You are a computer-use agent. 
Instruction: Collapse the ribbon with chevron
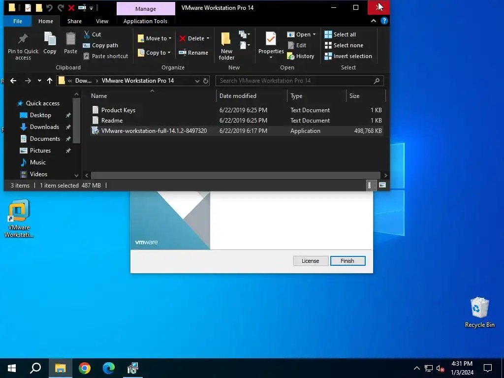(x=373, y=21)
